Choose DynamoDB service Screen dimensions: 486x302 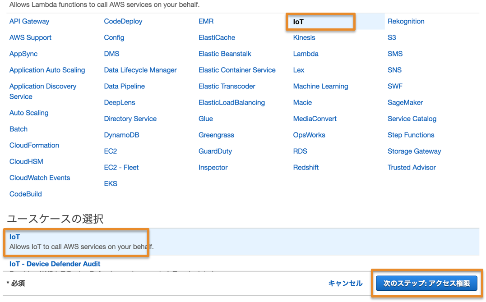(121, 135)
